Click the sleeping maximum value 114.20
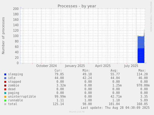 [142, 74]
